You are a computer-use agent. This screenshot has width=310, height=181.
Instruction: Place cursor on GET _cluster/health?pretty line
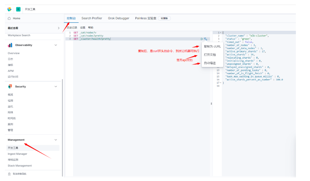click(x=92, y=39)
